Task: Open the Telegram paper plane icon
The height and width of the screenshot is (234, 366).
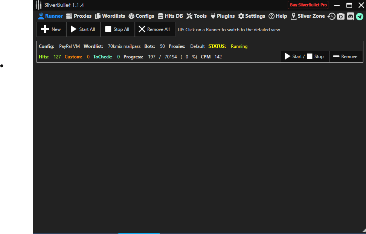Action: [x=360, y=17]
